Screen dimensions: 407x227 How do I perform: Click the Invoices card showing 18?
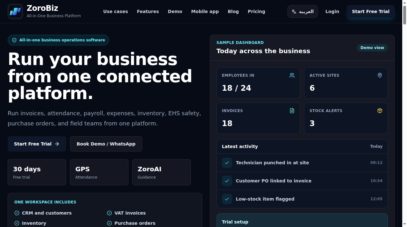258,118
